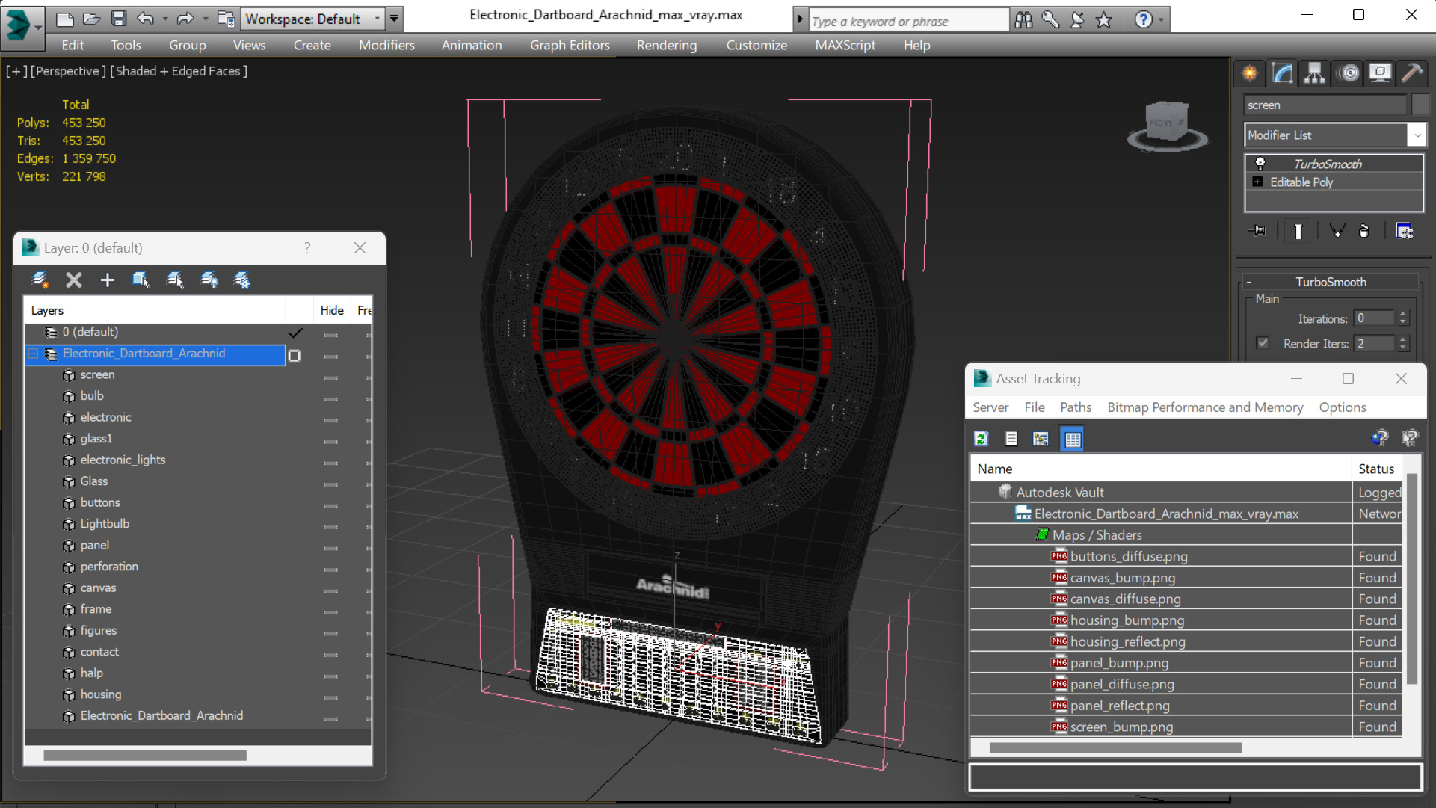Click the [+] viewport options label

pyautogui.click(x=16, y=71)
